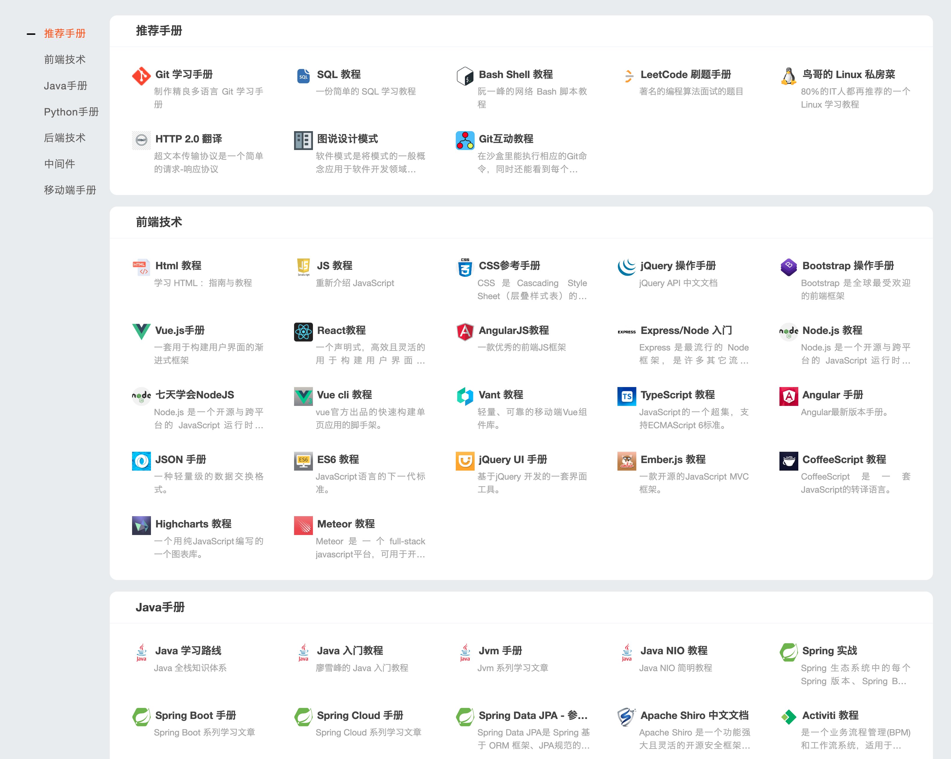951x759 pixels.
Task: Click the Apache Shiro logo icon
Action: click(627, 717)
